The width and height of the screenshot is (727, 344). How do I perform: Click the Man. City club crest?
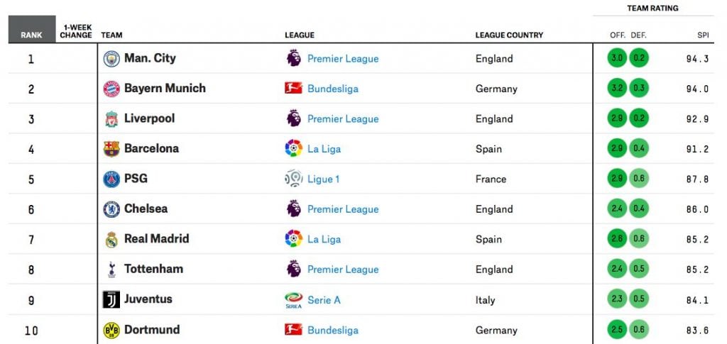[111, 59]
